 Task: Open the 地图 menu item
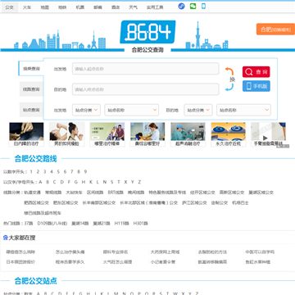click(x=44, y=7)
